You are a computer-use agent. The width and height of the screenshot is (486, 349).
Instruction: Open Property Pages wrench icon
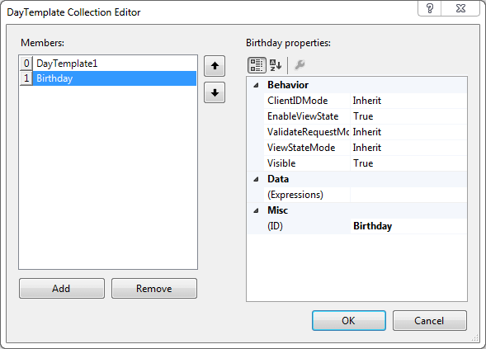[x=300, y=65]
